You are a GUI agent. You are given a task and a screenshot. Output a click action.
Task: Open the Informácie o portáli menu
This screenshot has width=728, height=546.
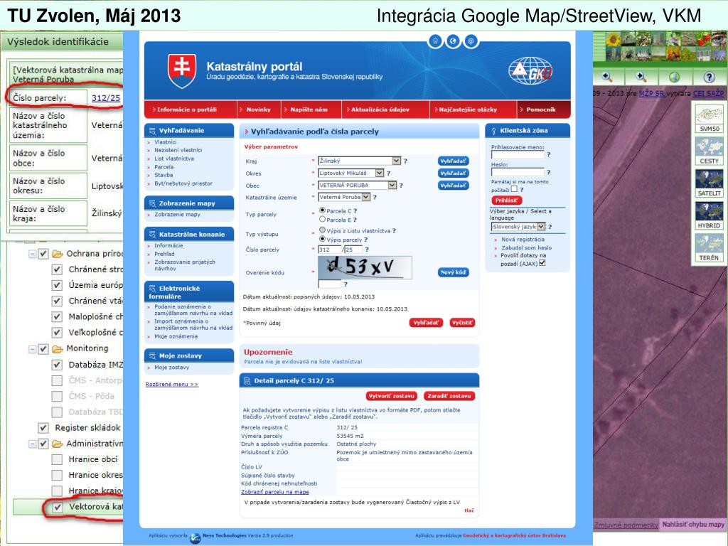(187, 109)
